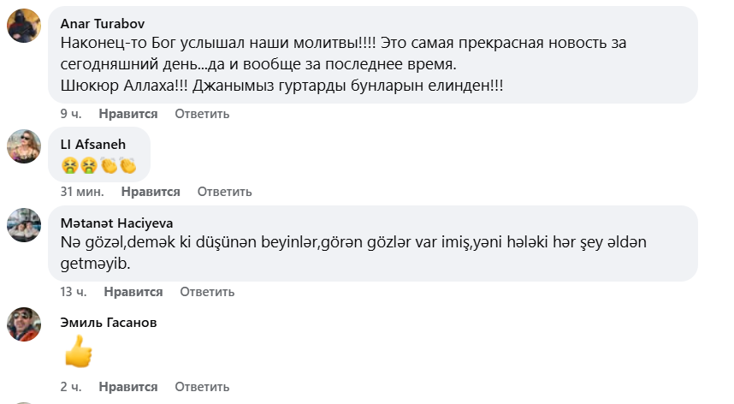Open Эмиль Гасанов's name link
Image resolution: width=734 pixels, height=404 pixels.
[109, 323]
